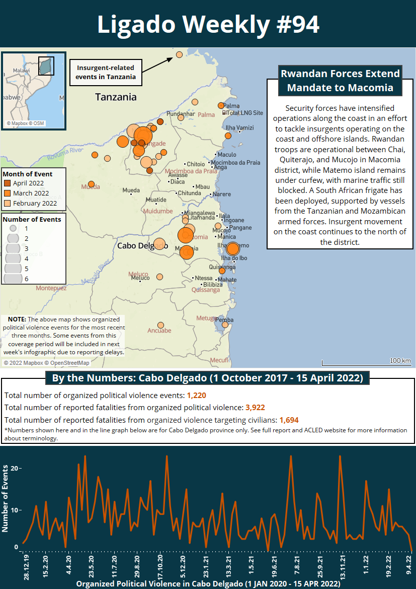Screen dimensions: 416x589
Task: Select the March 2022 legend color swatch
Action: pyautogui.click(x=7, y=193)
